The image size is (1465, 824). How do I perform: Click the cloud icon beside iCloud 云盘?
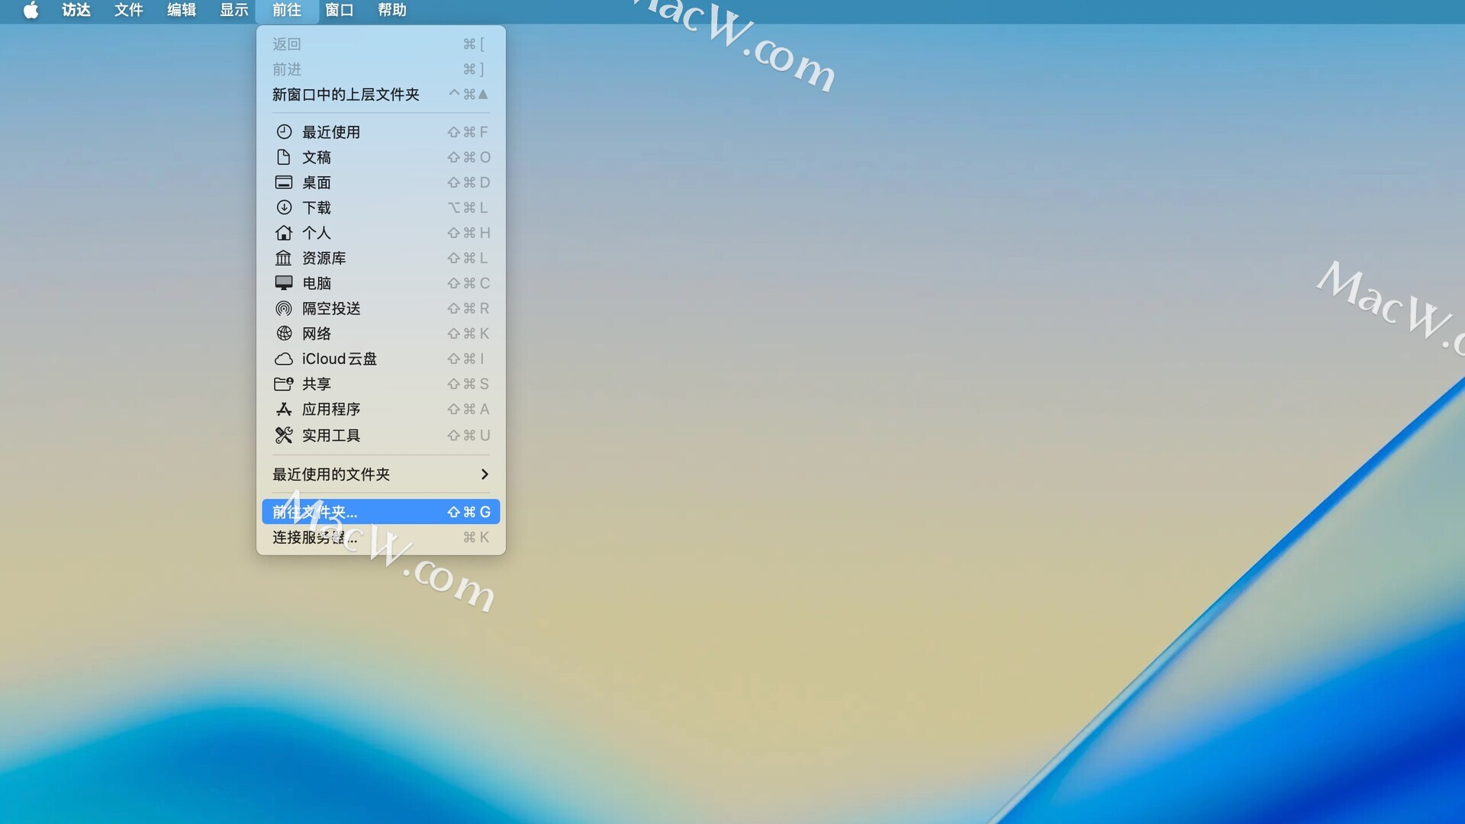coord(284,359)
